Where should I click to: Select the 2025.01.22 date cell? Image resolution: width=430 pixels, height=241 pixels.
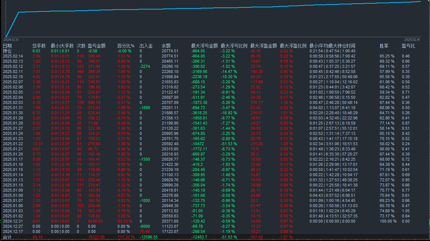(13, 144)
